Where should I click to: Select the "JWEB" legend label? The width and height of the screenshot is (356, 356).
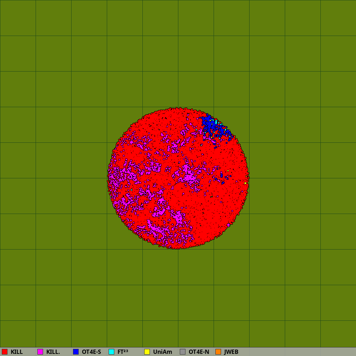231,352
